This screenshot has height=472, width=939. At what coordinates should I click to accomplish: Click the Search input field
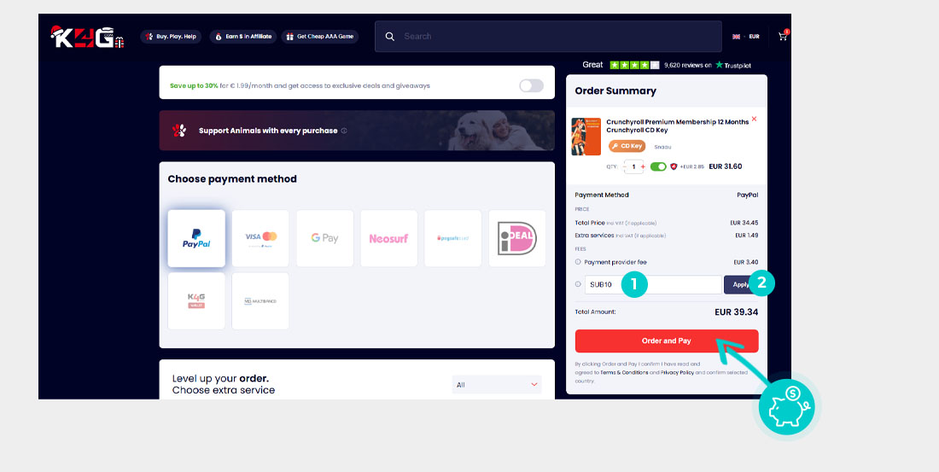(548, 37)
